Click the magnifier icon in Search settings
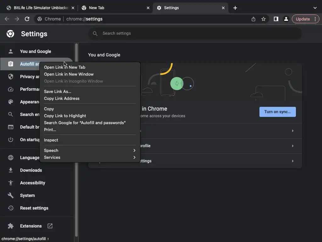322x242 pixels. (95, 33)
